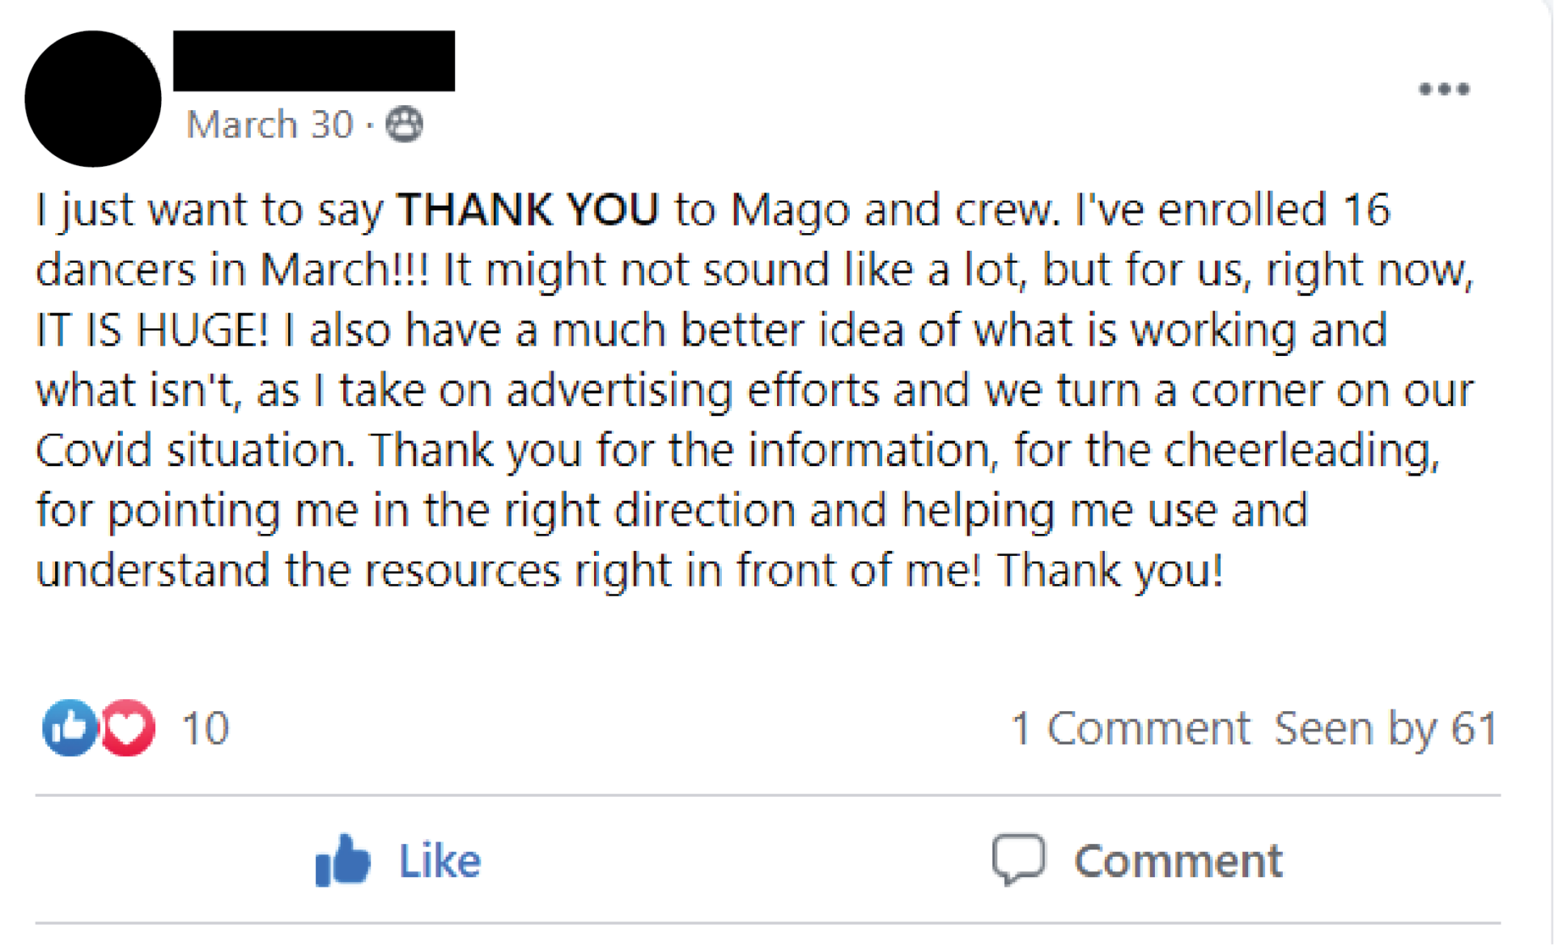Click the bold THANK YOU text
The height and width of the screenshot is (945, 1554).
click(x=528, y=210)
